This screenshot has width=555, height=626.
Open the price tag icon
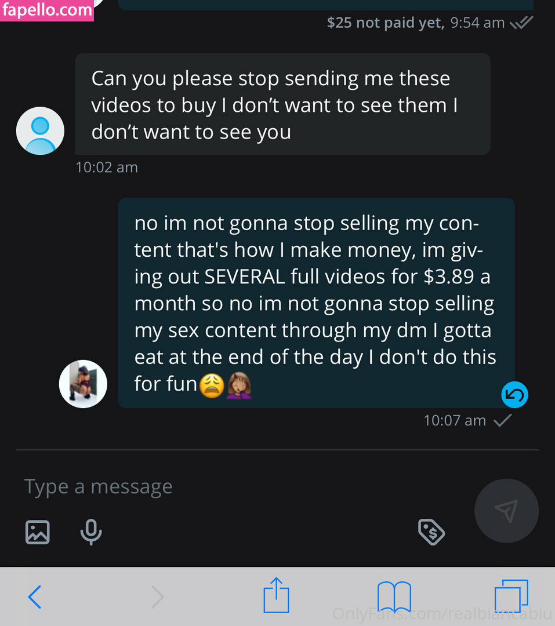click(x=431, y=532)
